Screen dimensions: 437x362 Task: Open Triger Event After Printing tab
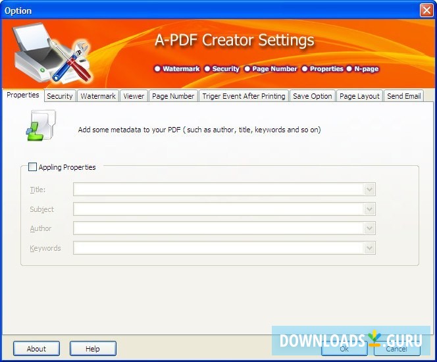tap(244, 96)
